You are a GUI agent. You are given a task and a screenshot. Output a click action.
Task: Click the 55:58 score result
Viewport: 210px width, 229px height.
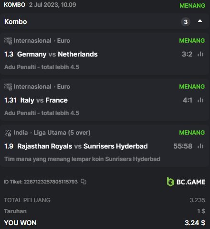(x=183, y=146)
